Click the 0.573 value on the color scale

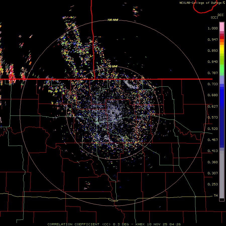[x=213, y=118]
